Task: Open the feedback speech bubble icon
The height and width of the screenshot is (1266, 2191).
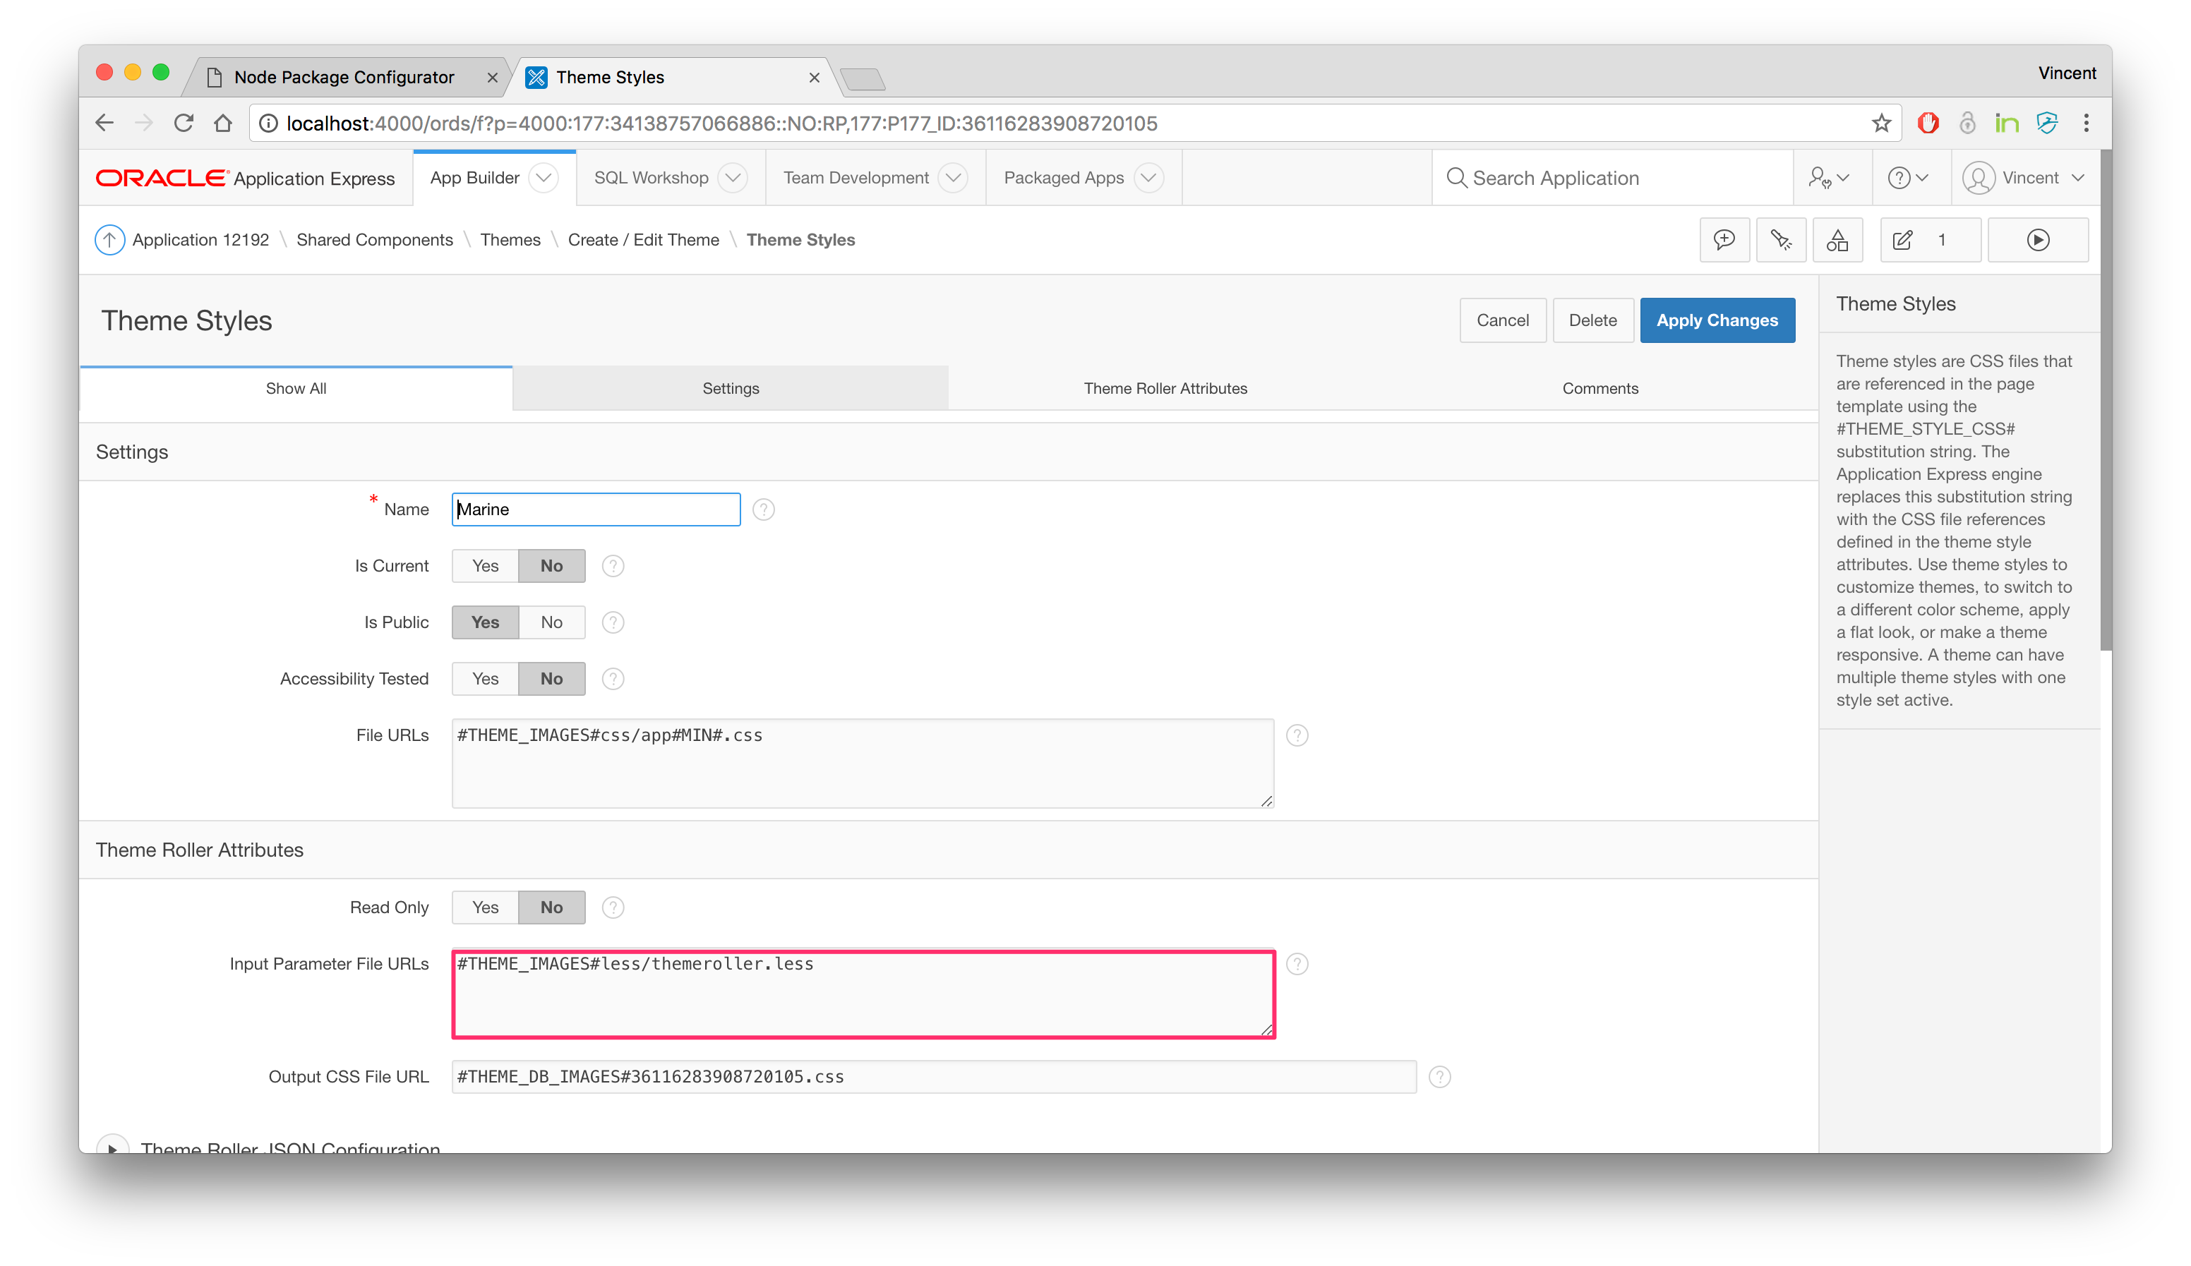Action: click(x=1724, y=239)
